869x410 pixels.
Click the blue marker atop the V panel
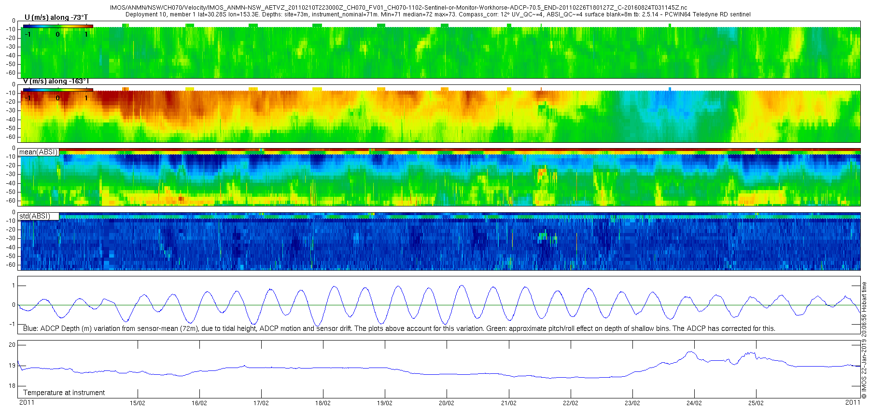pos(670,89)
